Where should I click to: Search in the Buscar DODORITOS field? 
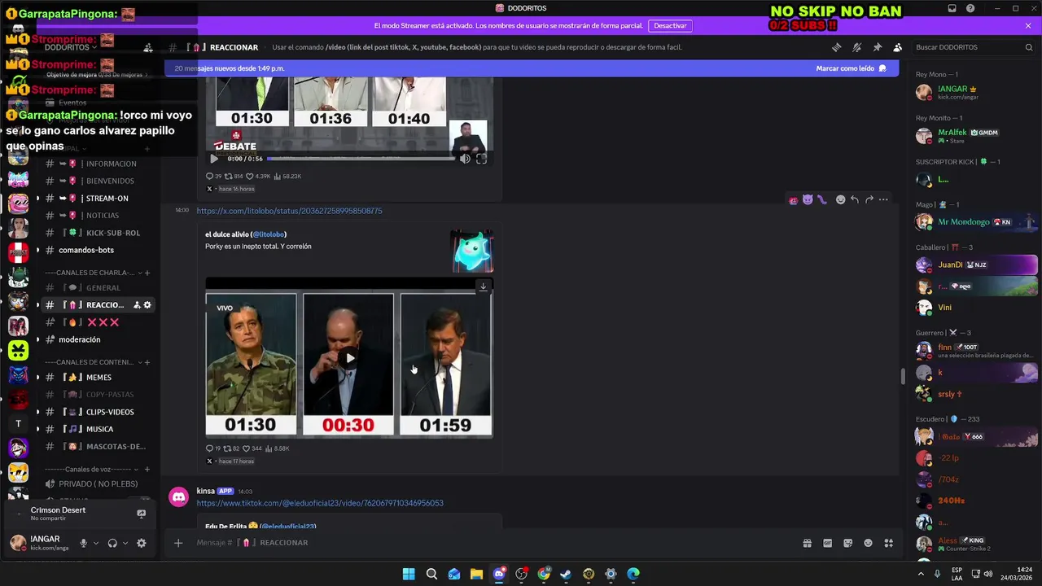click(x=974, y=47)
